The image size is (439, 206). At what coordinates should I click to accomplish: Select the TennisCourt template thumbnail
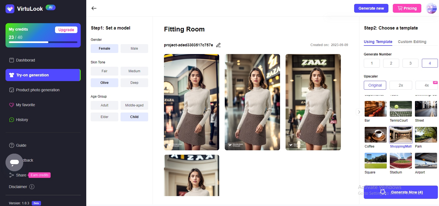coord(401,109)
